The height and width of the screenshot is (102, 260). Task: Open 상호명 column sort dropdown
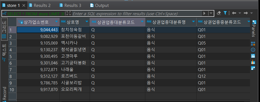coord(87,22)
